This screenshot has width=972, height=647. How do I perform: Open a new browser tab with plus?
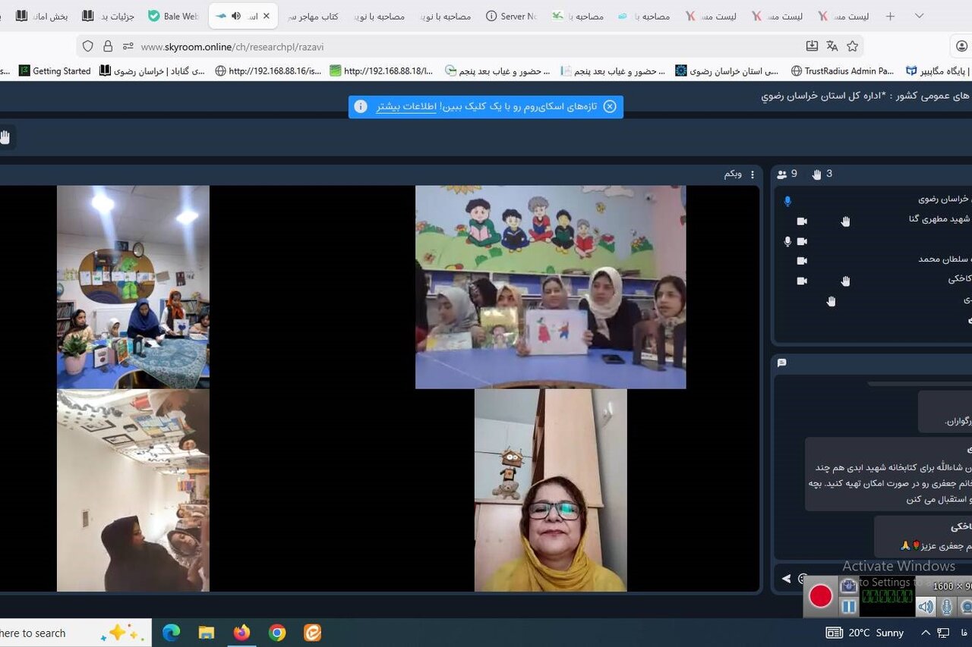click(x=891, y=16)
